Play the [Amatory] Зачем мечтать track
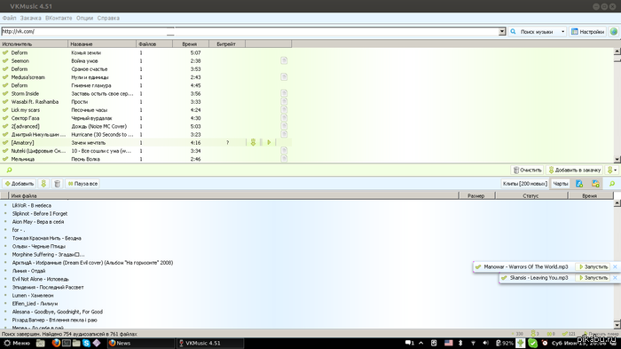Screen dimensions: 621x349 [x=269, y=142]
